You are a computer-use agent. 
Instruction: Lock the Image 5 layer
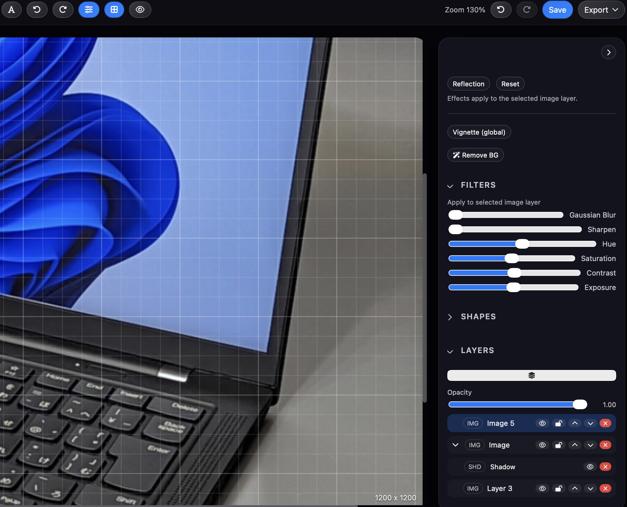coord(559,423)
